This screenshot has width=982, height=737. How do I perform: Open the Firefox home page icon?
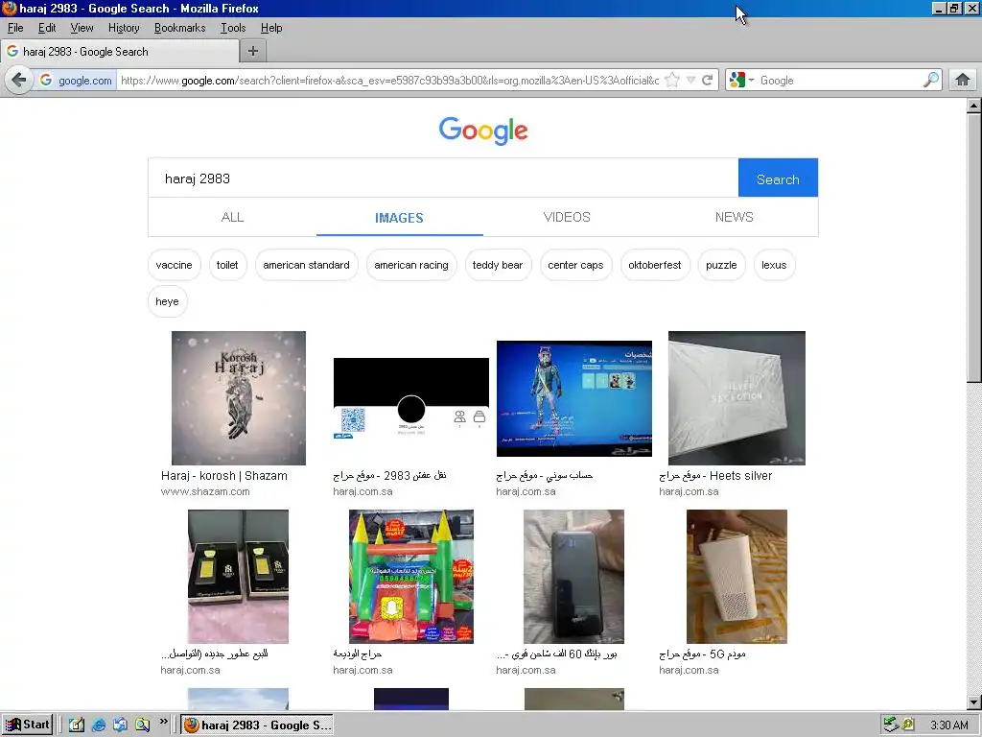pos(963,81)
